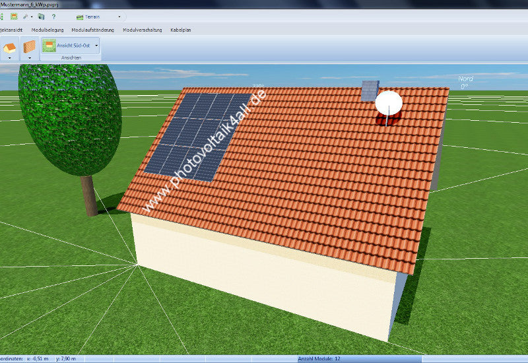Select the solar module array on the roof

point(198,137)
